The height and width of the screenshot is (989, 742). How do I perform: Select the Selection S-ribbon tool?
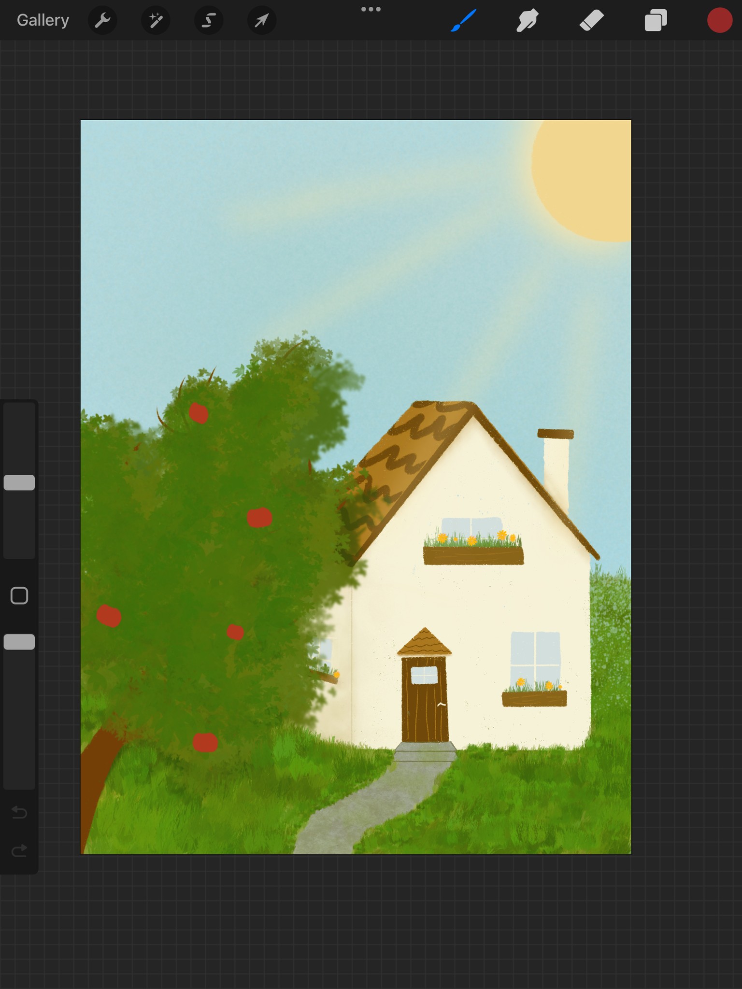coord(209,20)
